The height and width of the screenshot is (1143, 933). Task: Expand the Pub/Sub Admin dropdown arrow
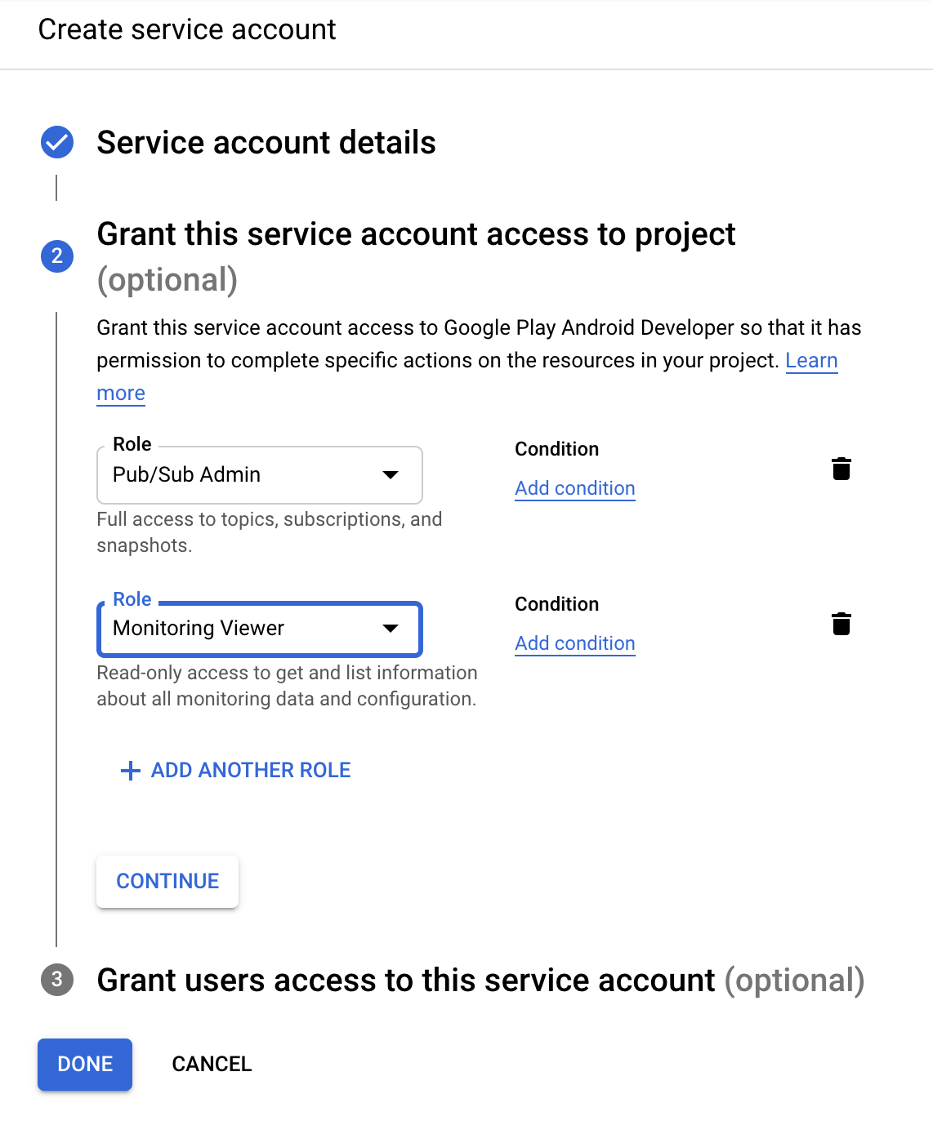tap(391, 475)
